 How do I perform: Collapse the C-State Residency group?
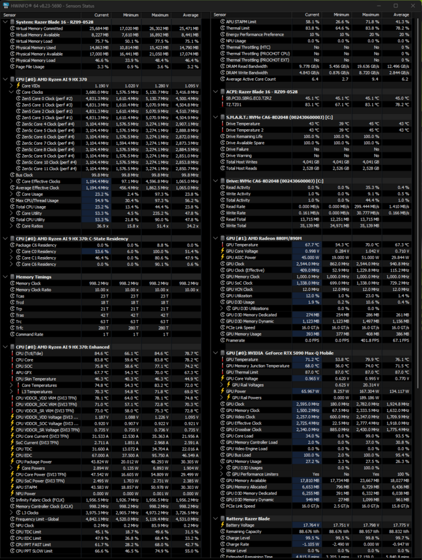pyautogui.click(x=5, y=239)
